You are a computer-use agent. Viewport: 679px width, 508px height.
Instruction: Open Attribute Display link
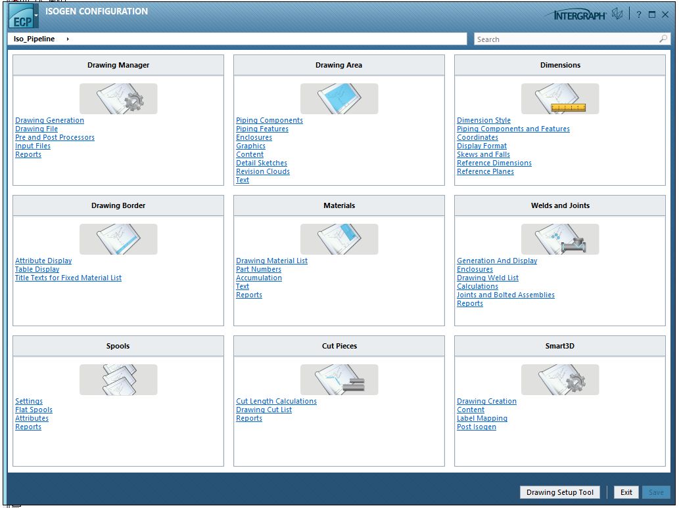[x=43, y=261]
